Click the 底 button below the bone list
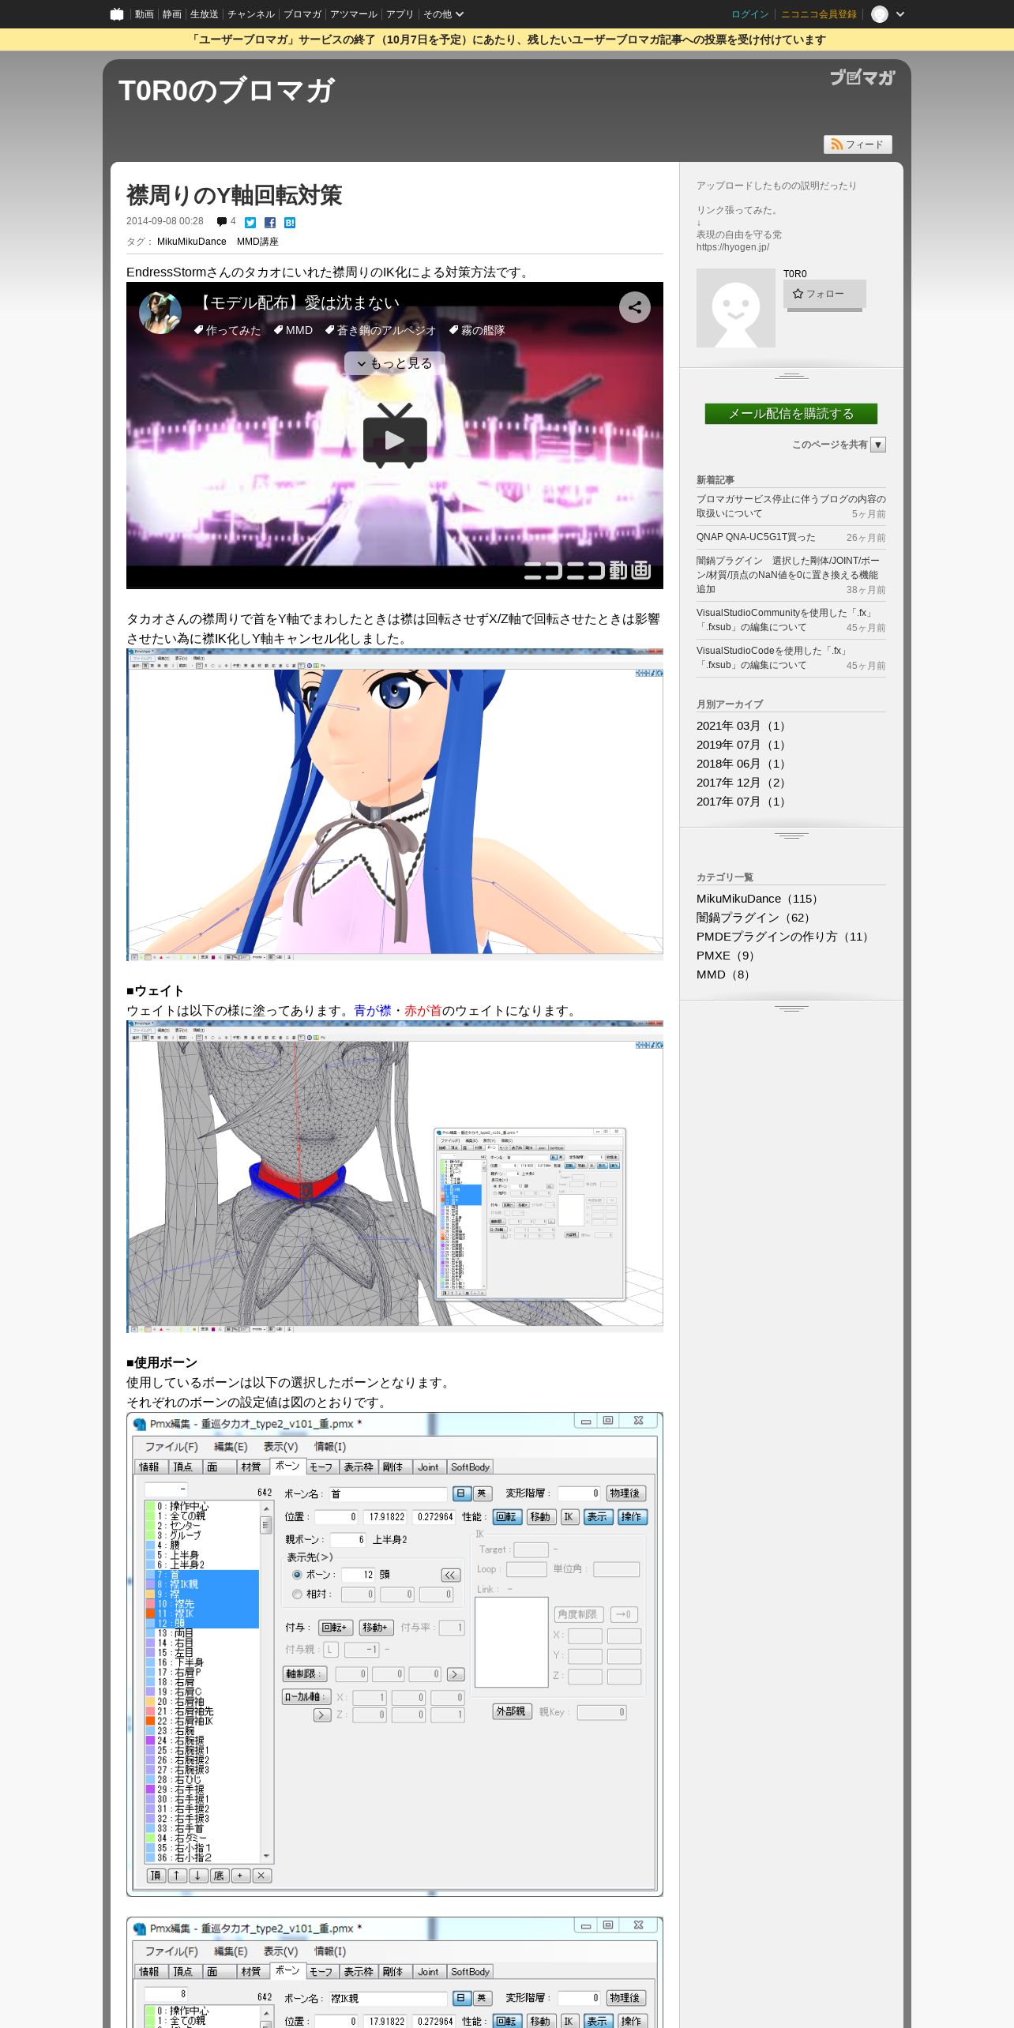The image size is (1014, 2028). coord(219,1876)
